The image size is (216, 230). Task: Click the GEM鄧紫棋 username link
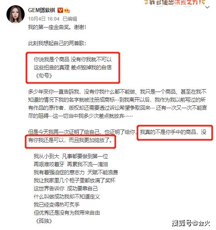pyautogui.click(x=42, y=10)
